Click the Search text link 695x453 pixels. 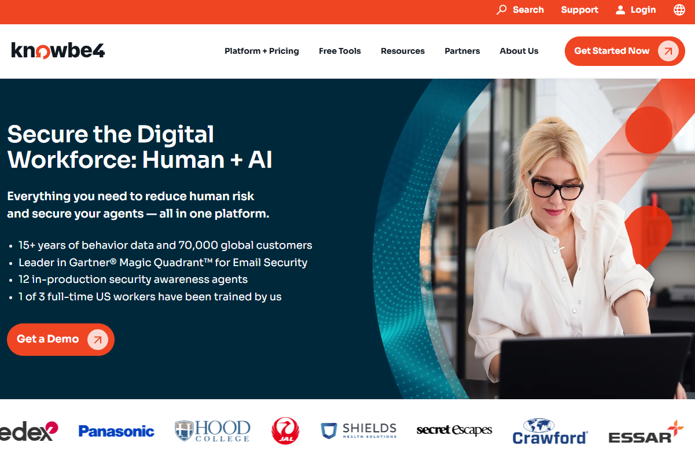[528, 10]
